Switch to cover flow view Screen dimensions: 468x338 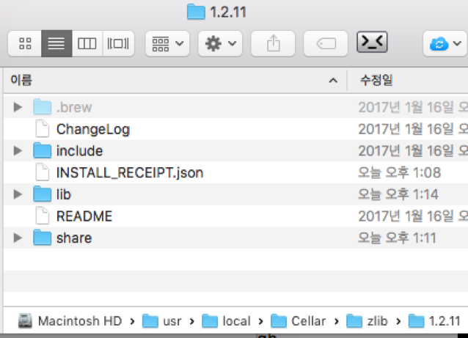click(117, 44)
